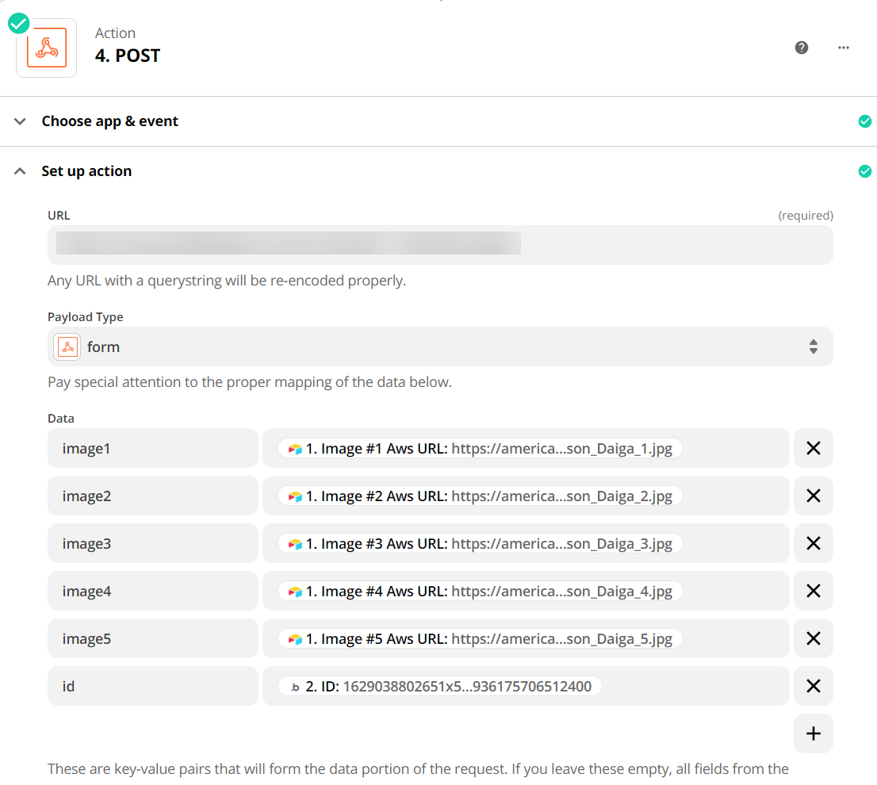Delete the image2 key-value pair
The image size is (877, 785).
tap(813, 496)
